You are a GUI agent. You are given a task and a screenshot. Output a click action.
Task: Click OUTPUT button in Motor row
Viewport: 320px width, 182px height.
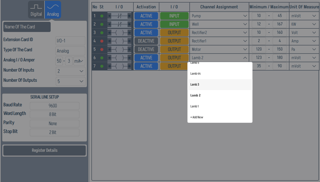tap(174, 49)
